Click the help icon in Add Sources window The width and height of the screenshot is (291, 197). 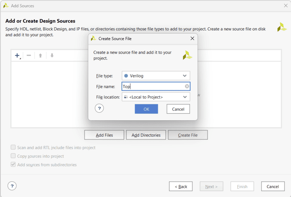pos(12,186)
